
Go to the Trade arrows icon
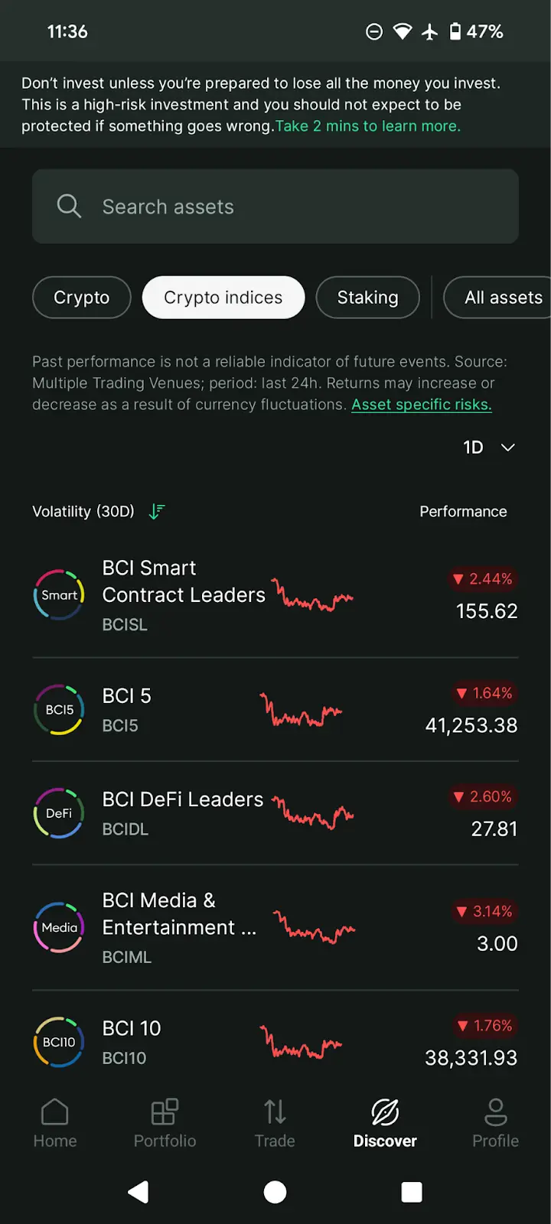tap(275, 1112)
